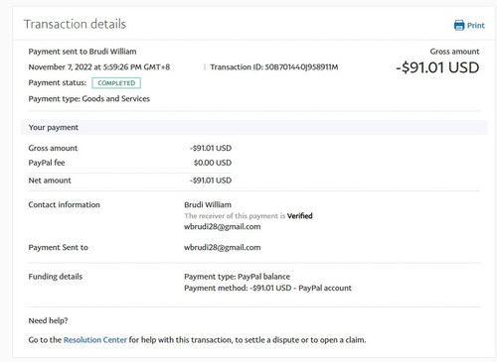This screenshot has height=362, width=497.
Task: Click the 'Contact information' label
Action: tap(64, 204)
